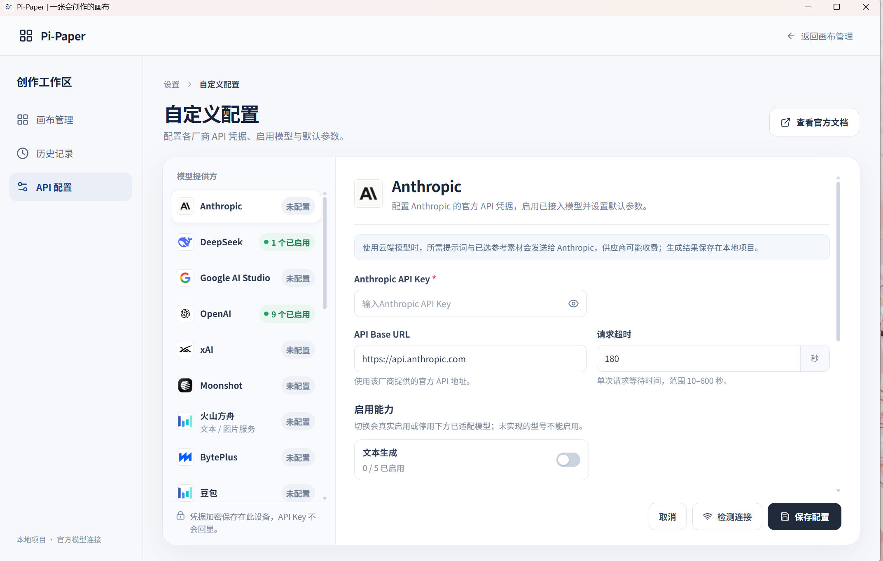Click the xAI 未配置 badge
This screenshot has height=561, width=883.
(298, 350)
